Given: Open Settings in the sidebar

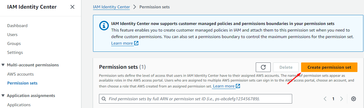Looking at the screenshot, I should click(15, 52).
